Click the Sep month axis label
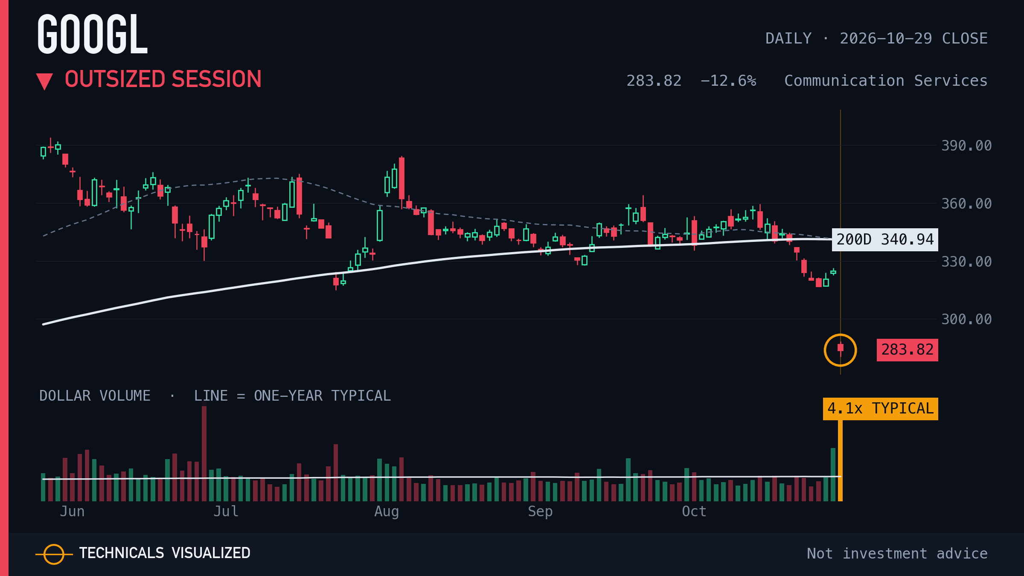The width and height of the screenshot is (1024, 576). [x=540, y=512]
